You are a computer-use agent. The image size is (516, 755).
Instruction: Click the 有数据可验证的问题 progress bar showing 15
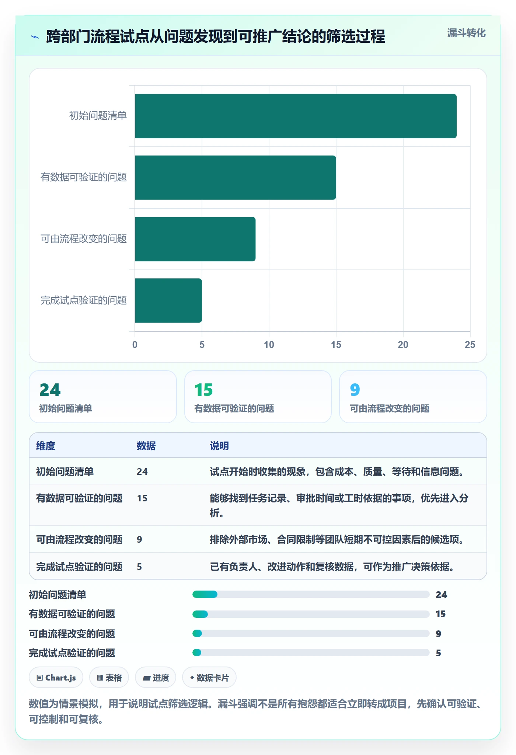tap(311, 614)
